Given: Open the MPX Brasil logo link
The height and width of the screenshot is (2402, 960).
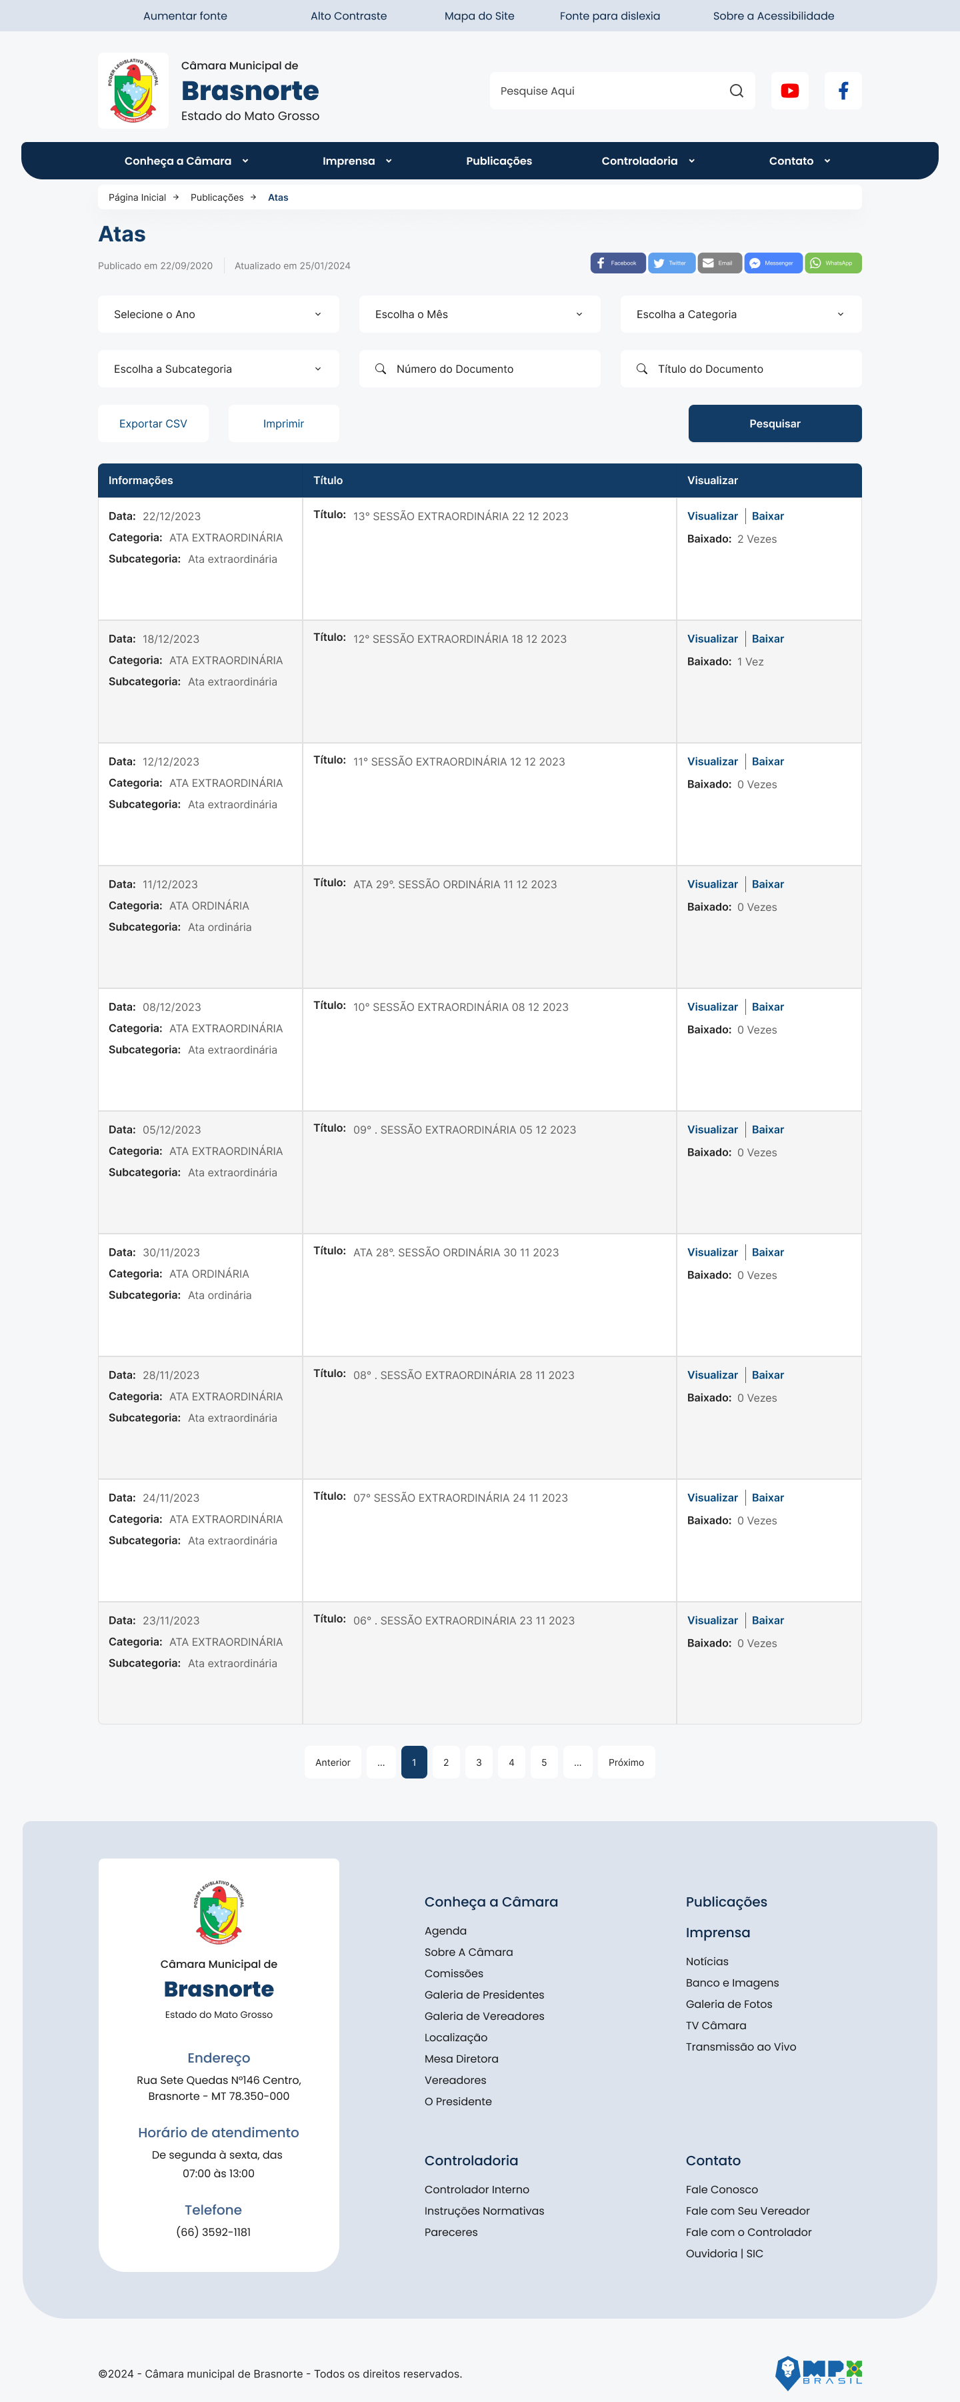Looking at the screenshot, I should 818,2371.
